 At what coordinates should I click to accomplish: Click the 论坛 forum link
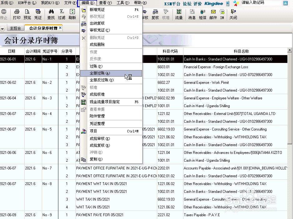187,4
